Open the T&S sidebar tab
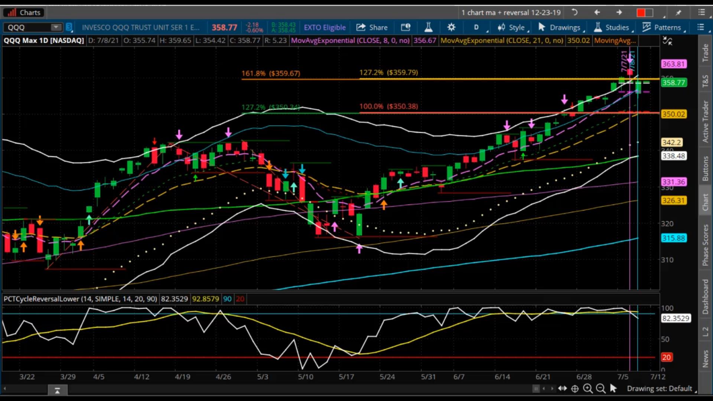Viewport: 713px width, 401px height. click(x=706, y=81)
